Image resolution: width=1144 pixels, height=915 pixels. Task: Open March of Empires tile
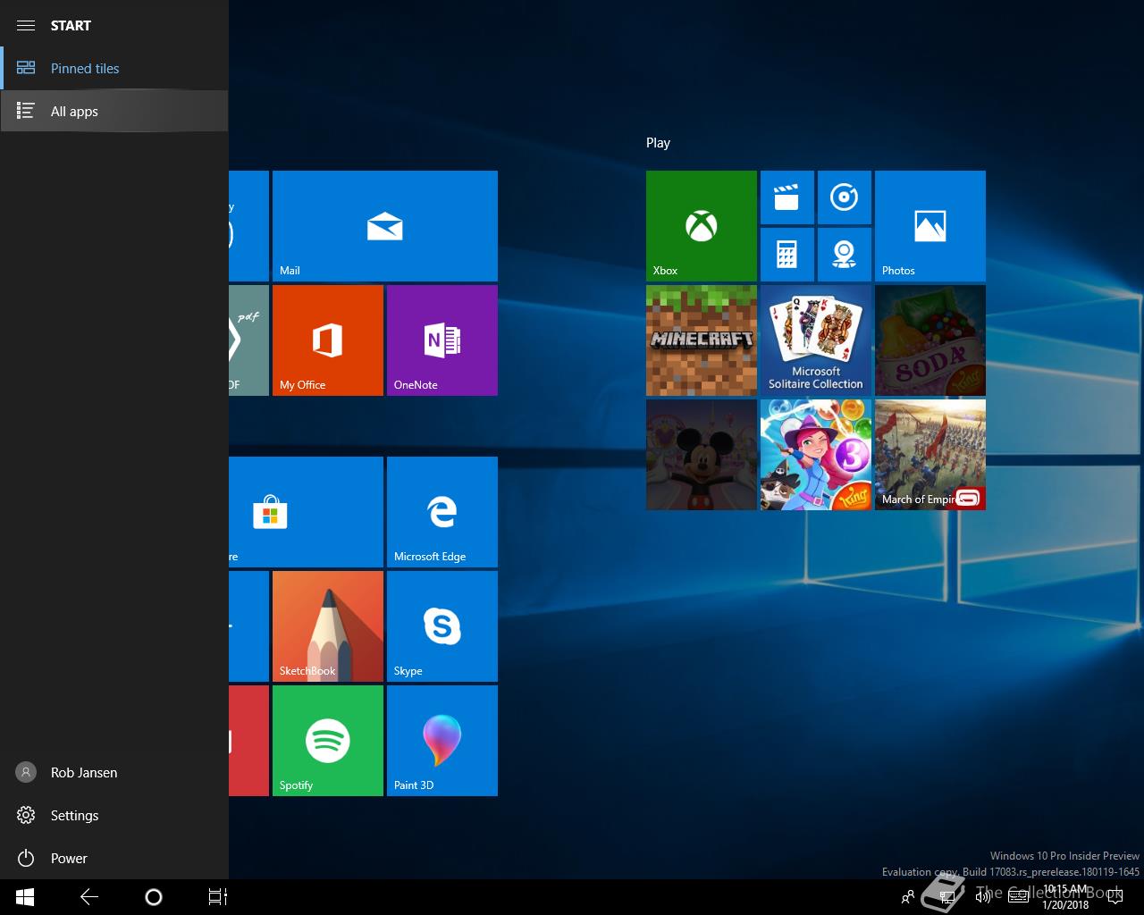tap(930, 455)
